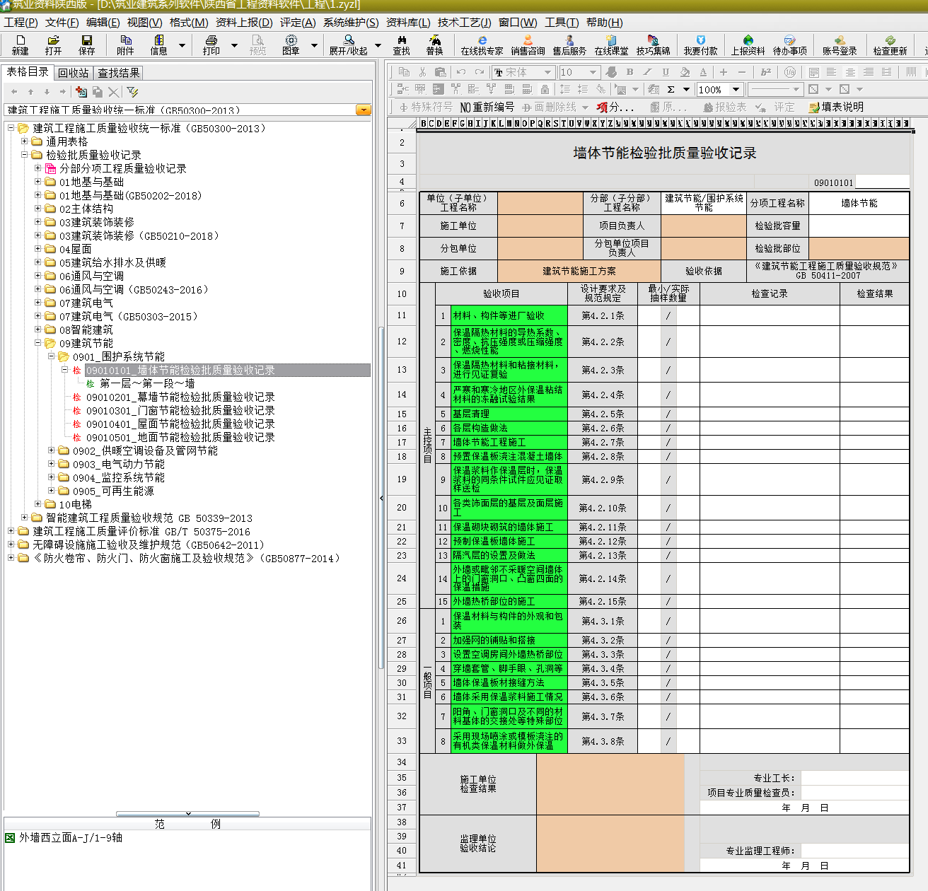Click the 建筑节能施工方案 cell
The image size is (928, 891).
[579, 271]
